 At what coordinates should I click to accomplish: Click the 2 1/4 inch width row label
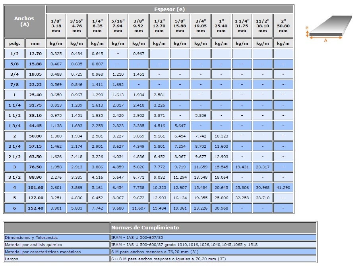click(x=15, y=146)
